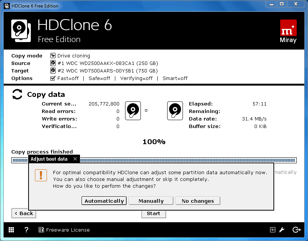Click the target drive icon beside #2 WDC
Viewport: 308px width, 241px height.
(53, 71)
